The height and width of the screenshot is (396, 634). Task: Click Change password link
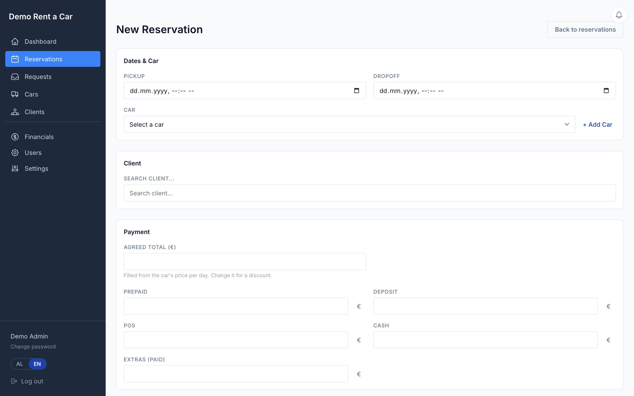[33, 346]
